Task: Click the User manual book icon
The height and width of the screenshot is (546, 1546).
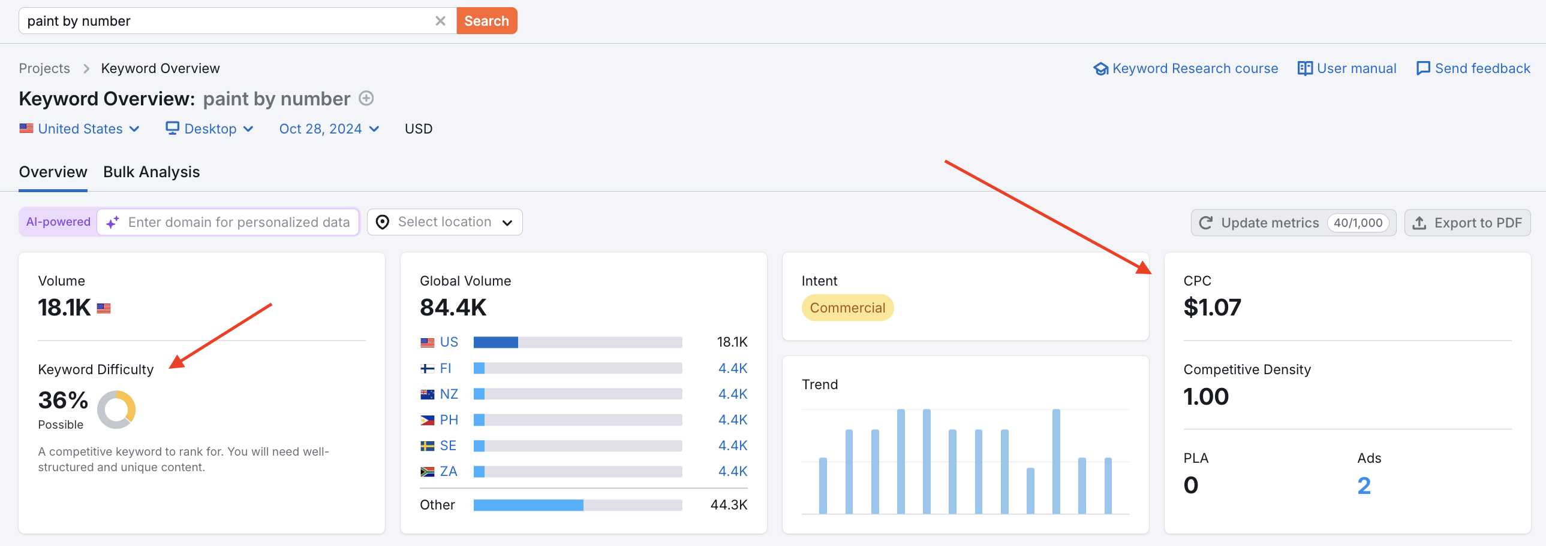Action: click(x=1304, y=68)
